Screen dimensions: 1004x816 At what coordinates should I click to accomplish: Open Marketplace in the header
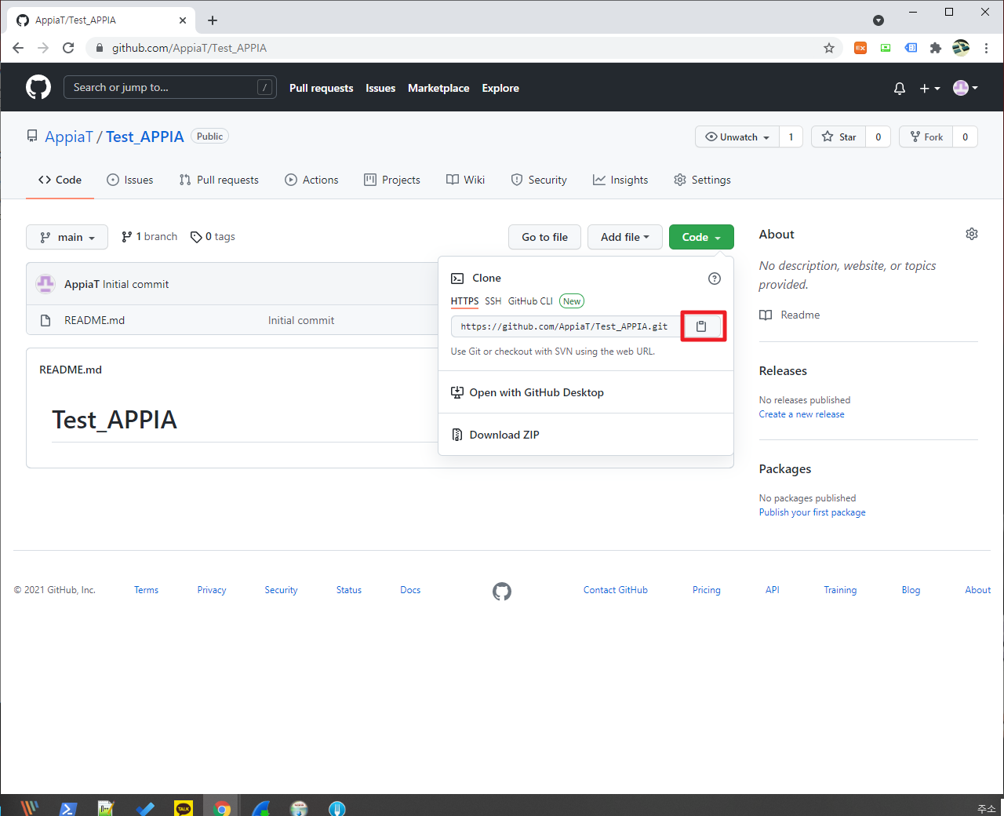click(438, 88)
